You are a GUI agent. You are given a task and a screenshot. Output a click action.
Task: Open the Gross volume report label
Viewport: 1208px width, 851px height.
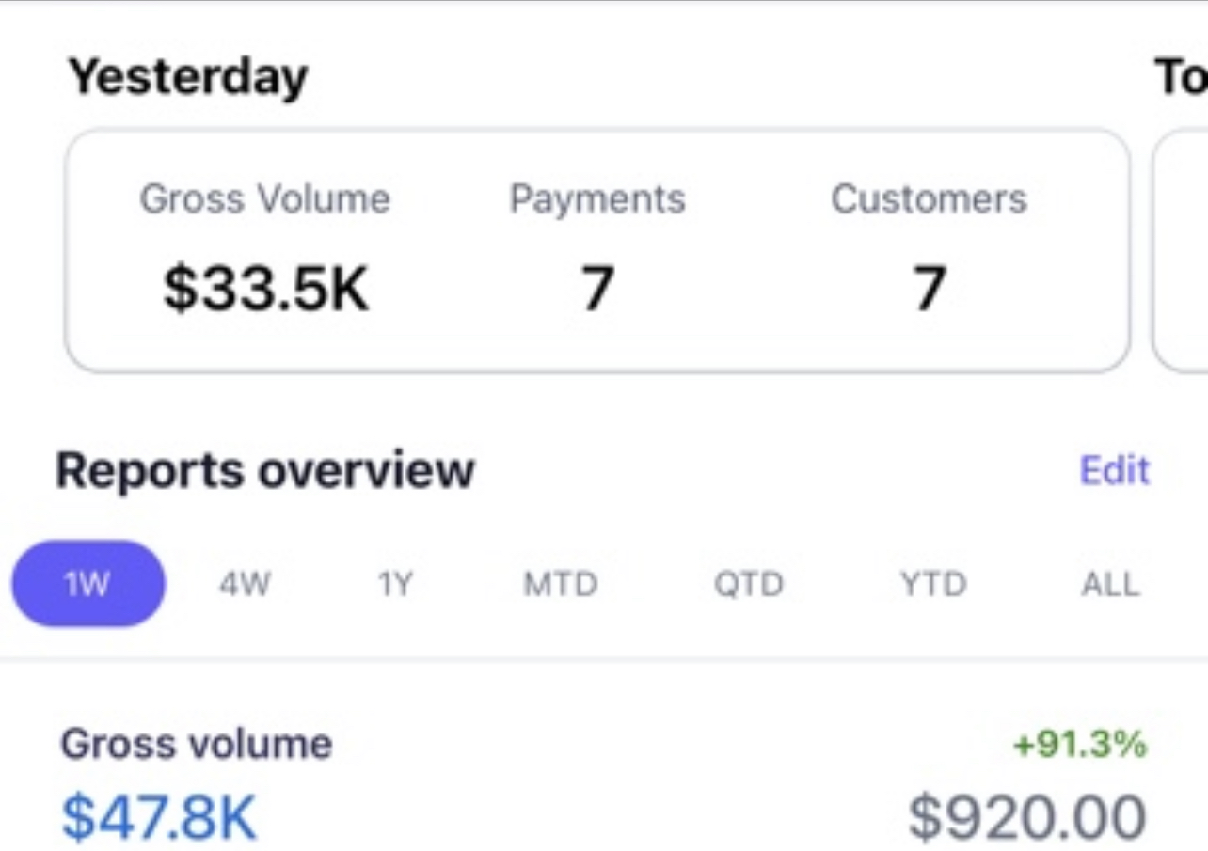[x=197, y=744]
